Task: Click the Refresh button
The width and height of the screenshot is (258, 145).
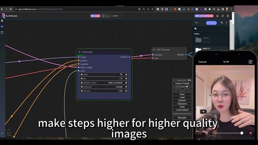Action: [182, 100]
